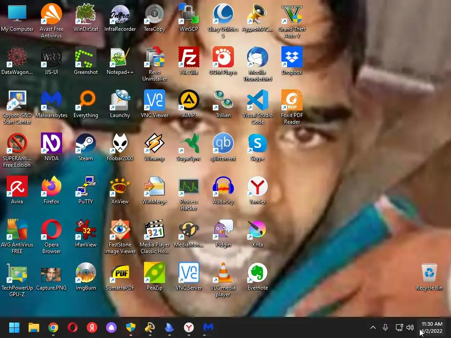
Task: Open Windows Security shield in the taskbar
Action: (x=130, y=327)
